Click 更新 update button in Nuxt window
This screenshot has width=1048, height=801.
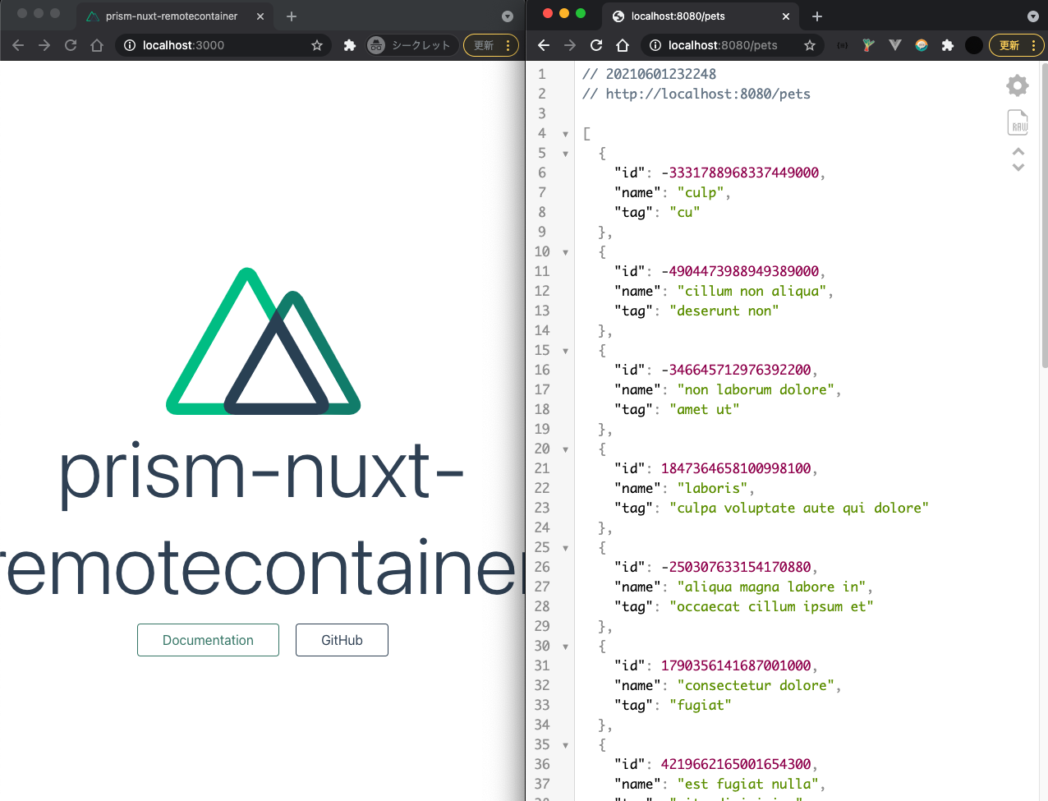tap(491, 45)
